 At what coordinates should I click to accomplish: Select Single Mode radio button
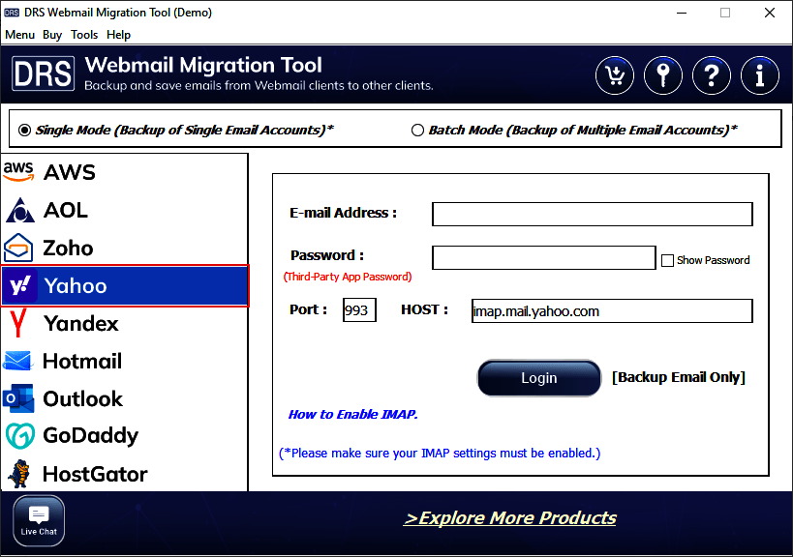coord(25,130)
